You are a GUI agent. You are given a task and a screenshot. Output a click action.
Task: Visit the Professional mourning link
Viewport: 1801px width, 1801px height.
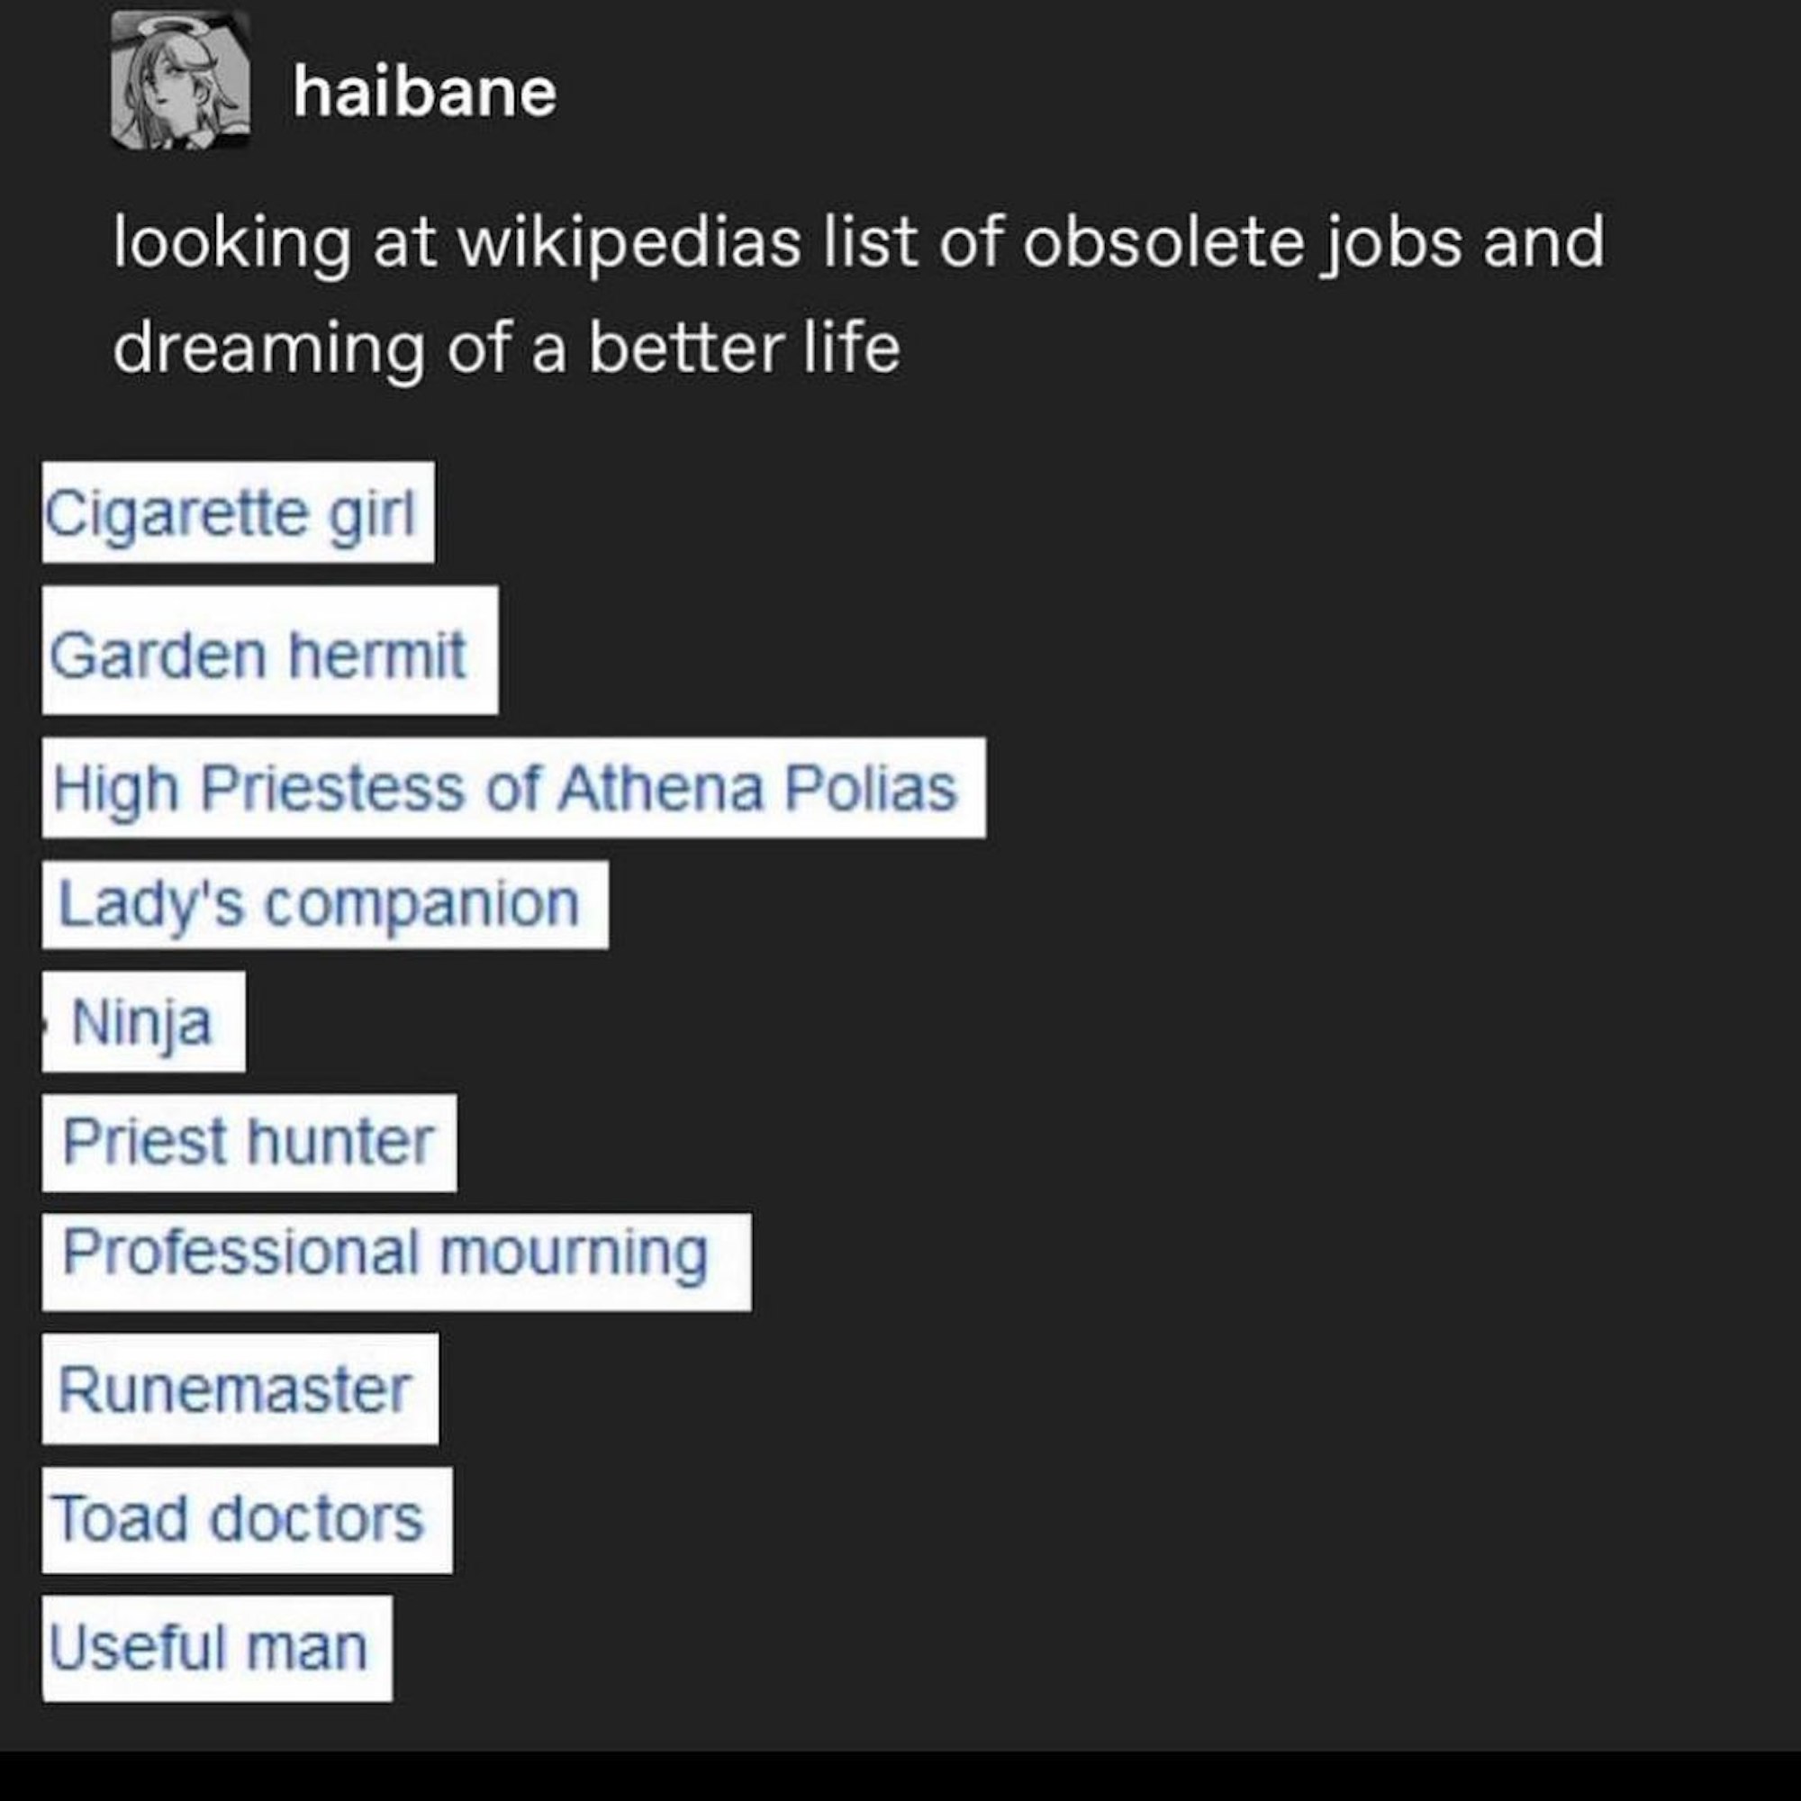click(385, 1252)
